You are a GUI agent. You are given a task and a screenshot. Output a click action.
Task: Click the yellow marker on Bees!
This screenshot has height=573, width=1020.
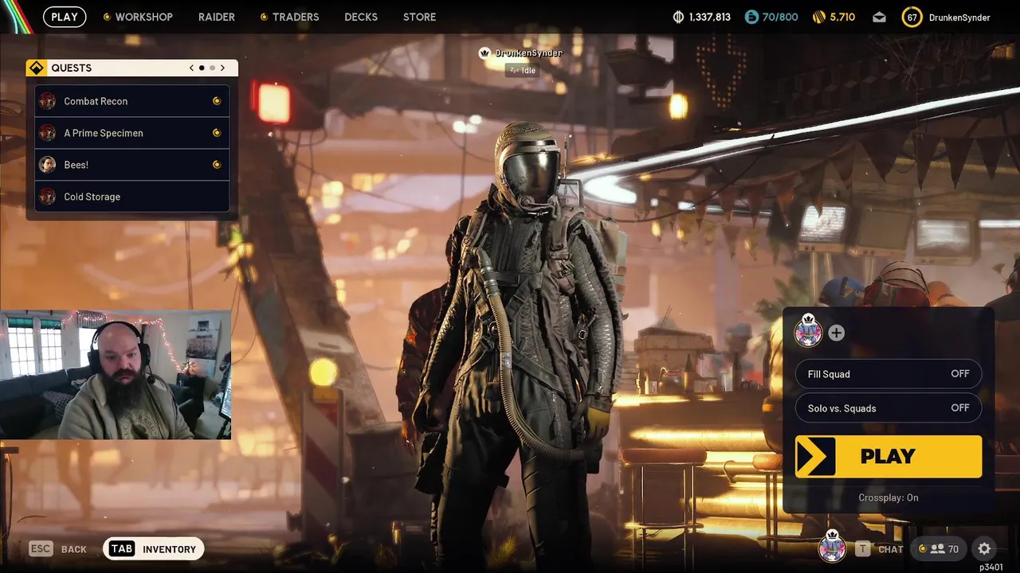coord(216,165)
